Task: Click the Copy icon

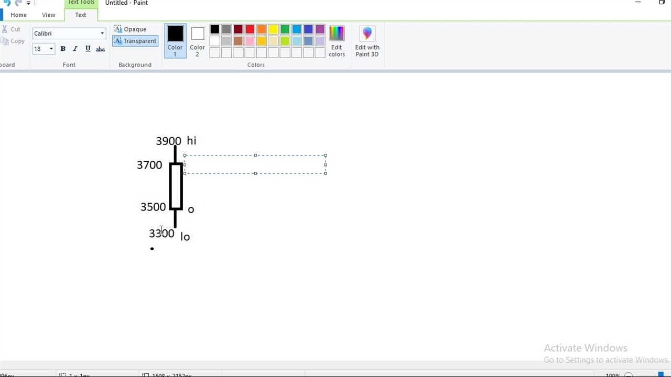Action: tap(5, 41)
